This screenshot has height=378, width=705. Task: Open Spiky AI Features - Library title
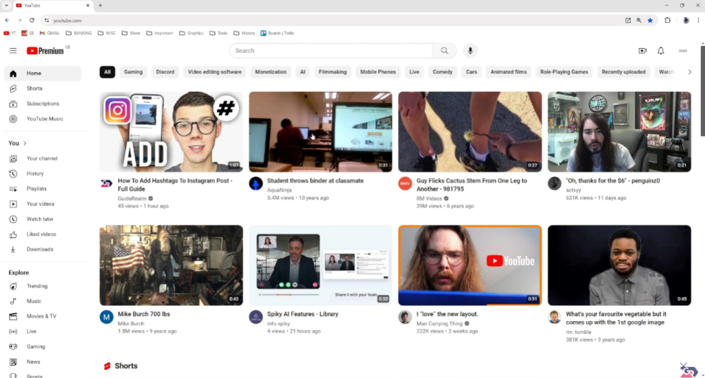coord(303,314)
